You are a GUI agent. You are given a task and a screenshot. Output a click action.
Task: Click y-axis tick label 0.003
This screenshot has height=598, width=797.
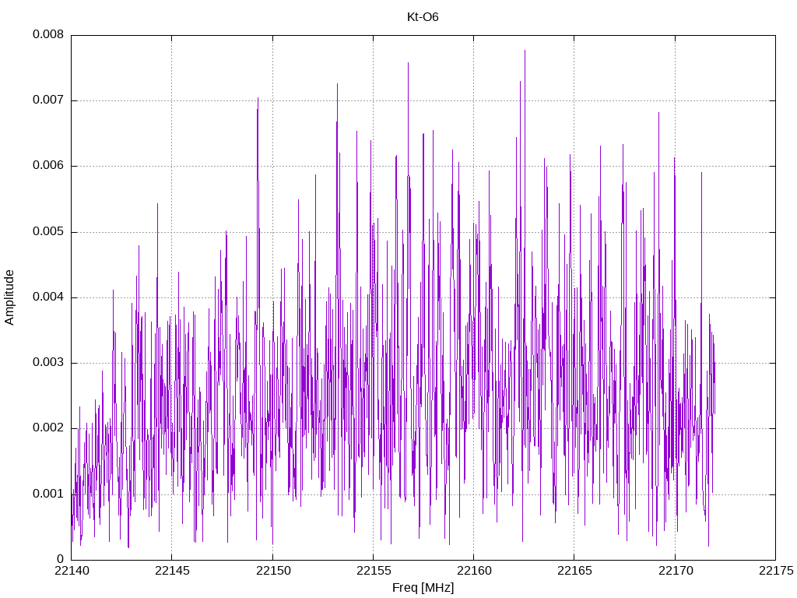(x=48, y=363)
